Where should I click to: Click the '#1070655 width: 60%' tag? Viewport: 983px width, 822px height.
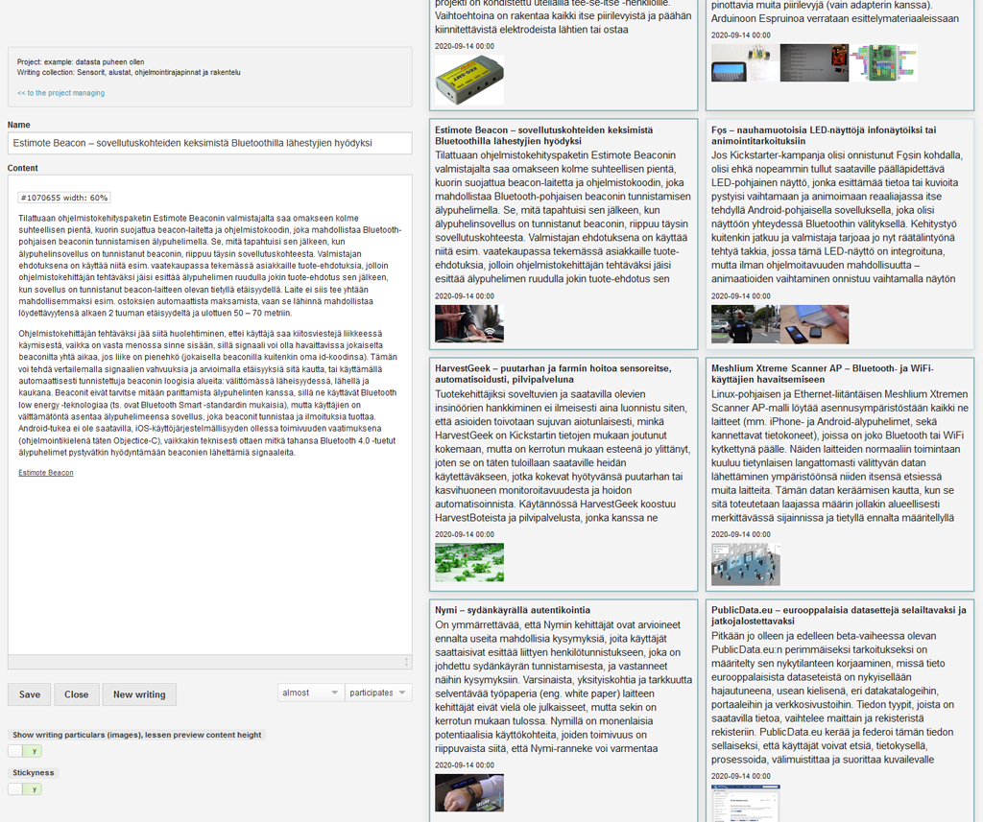(x=64, y=198)
